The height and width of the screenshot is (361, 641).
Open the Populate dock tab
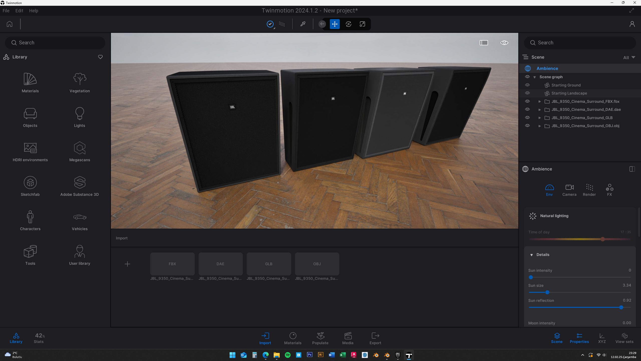click(x=320, y=338)
